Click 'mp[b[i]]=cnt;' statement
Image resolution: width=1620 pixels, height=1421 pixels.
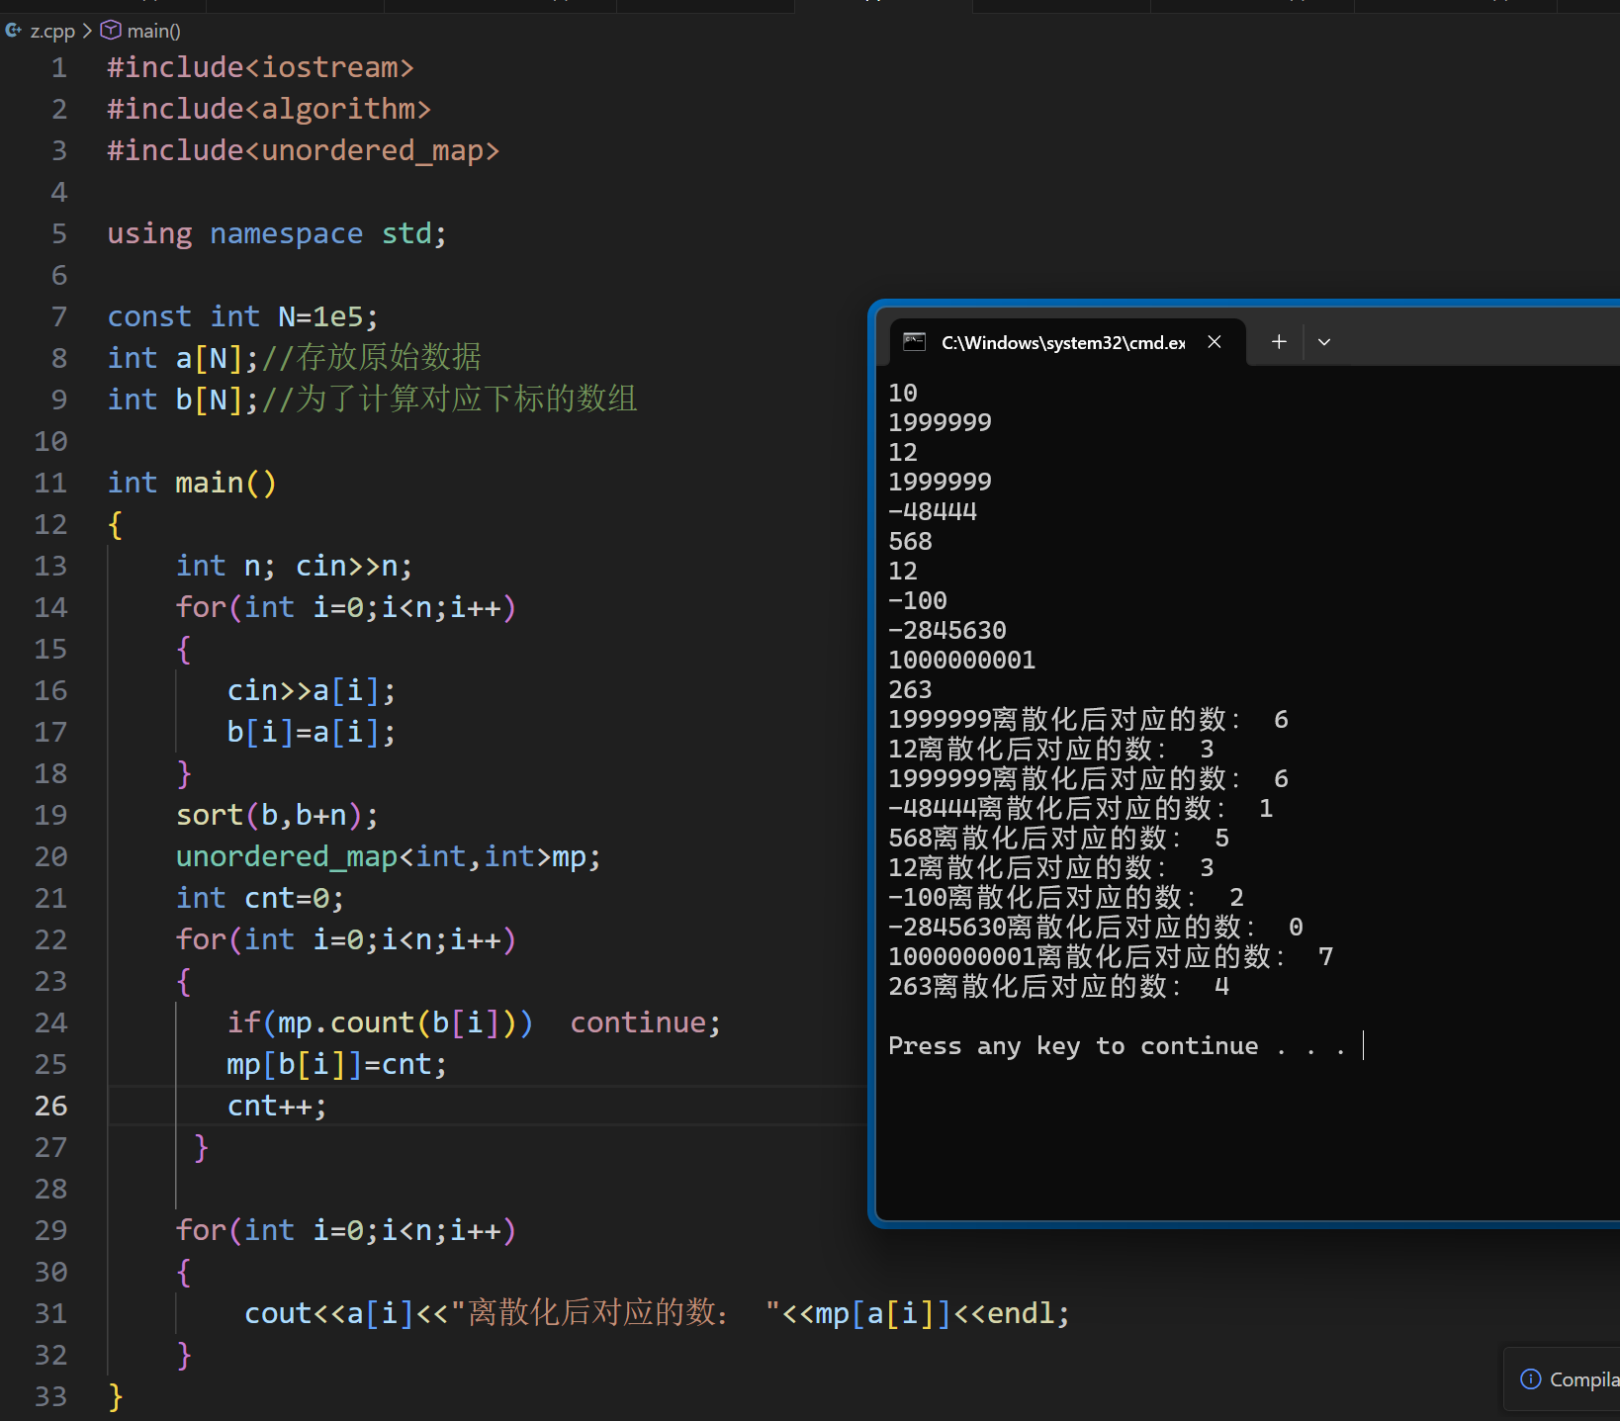coord(337,1064)
